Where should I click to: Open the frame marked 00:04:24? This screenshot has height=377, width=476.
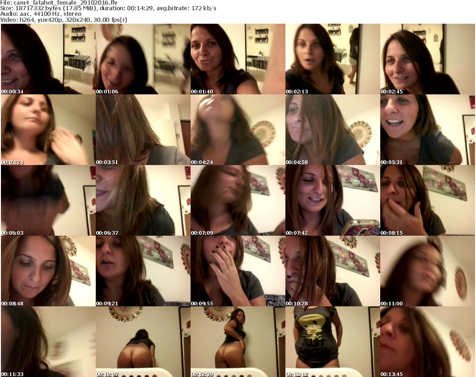(x=238, y=130)
